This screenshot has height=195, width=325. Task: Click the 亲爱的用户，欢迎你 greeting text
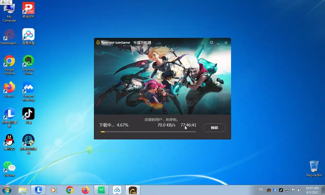(162, 119)
